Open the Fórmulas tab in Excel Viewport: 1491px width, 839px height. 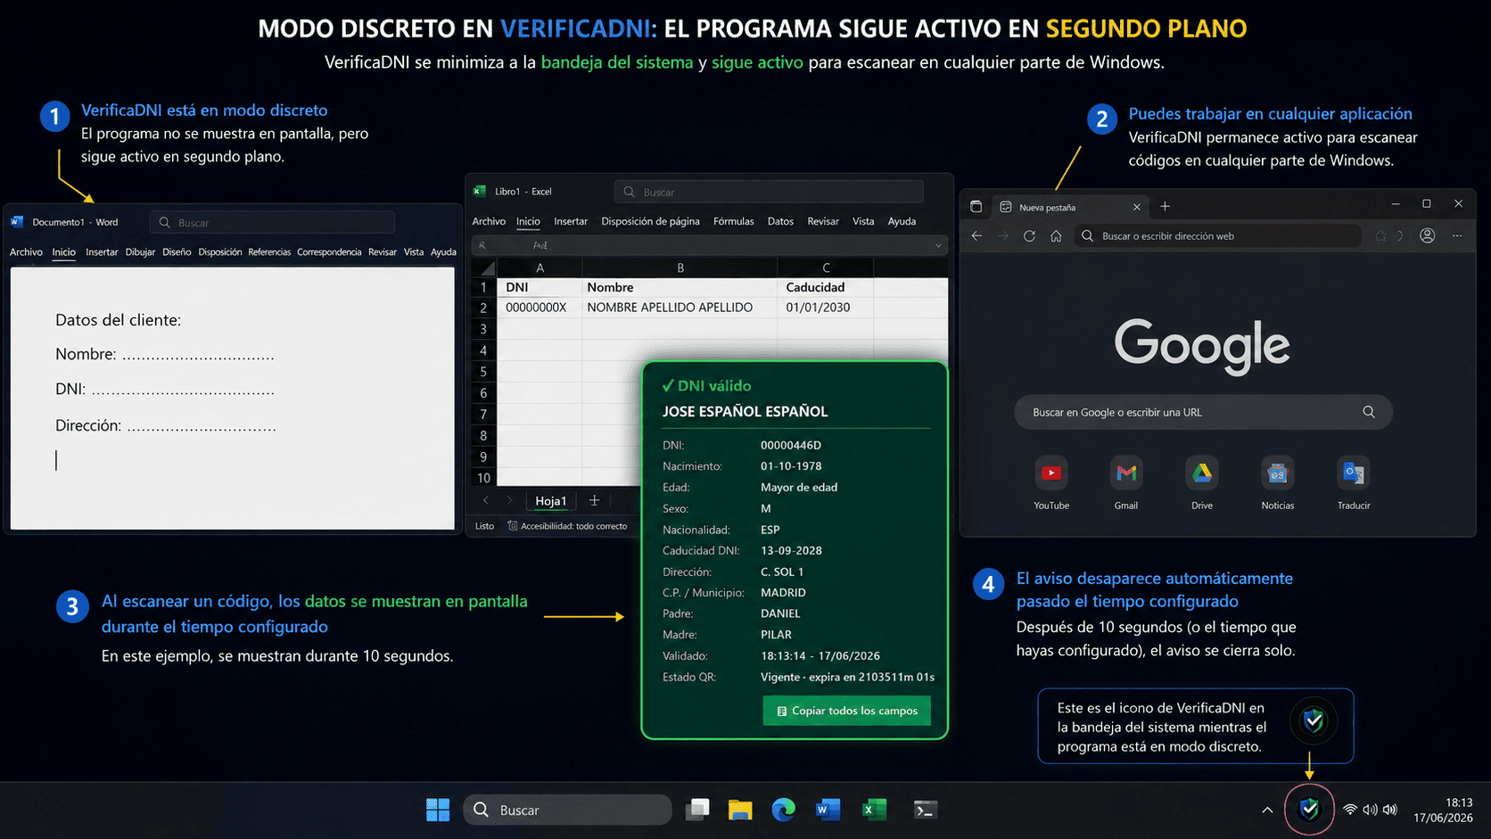[733, 221]
